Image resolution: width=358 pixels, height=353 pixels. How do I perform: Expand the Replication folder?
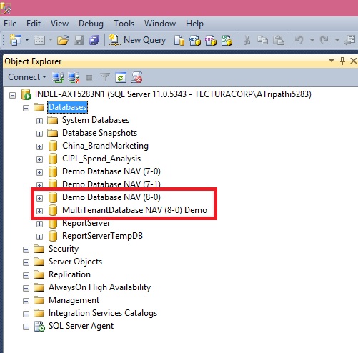point(26,276)
